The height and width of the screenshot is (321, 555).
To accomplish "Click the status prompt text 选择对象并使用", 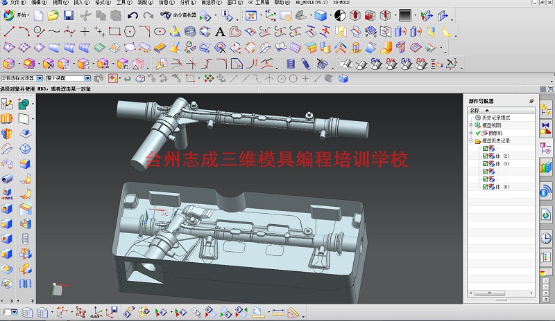I will pyautogui.click(x=17, y=89).
